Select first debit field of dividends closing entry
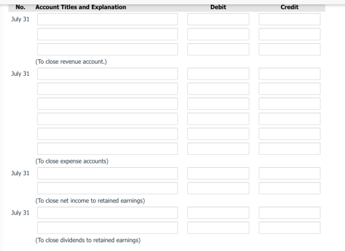The image size is (345, 251). click(218, 213)
